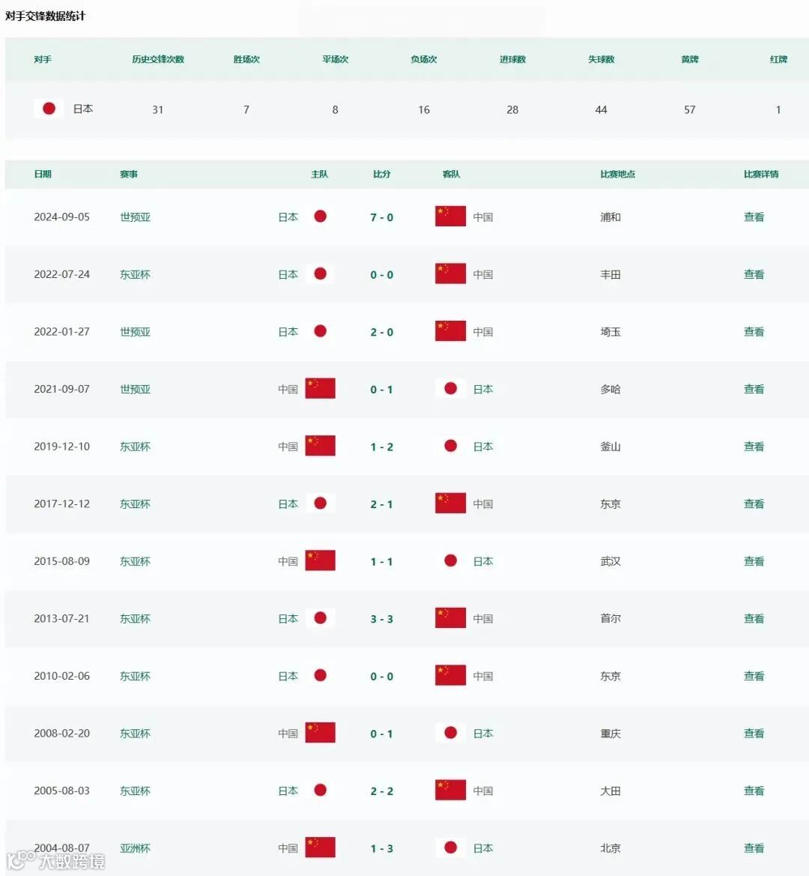View 查看 link for the 2010-02-06 match

coord(754,676)
